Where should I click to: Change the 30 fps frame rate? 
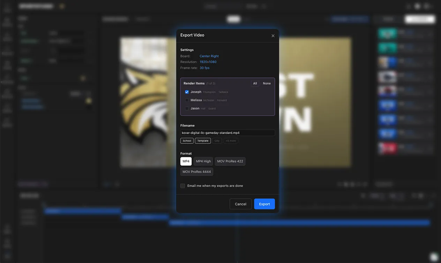coord(204,68)
